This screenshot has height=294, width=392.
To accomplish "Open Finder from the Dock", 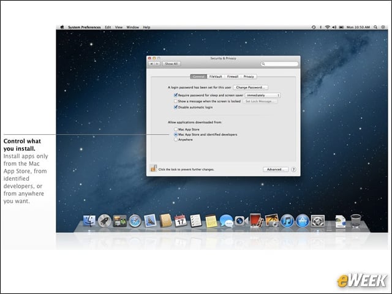I will (89, 221).
